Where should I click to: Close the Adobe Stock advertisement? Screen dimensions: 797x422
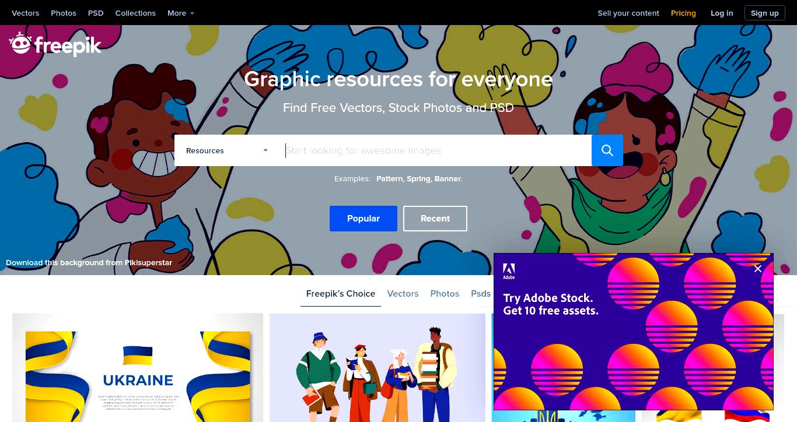(758, 269)
